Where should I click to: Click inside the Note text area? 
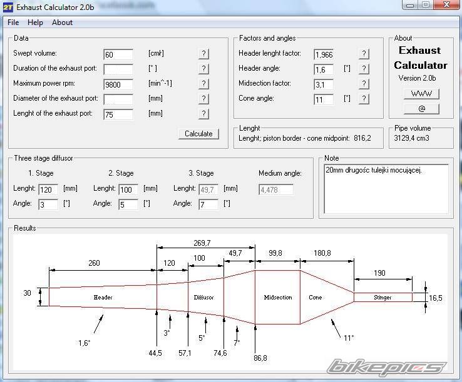click(386, 189)
